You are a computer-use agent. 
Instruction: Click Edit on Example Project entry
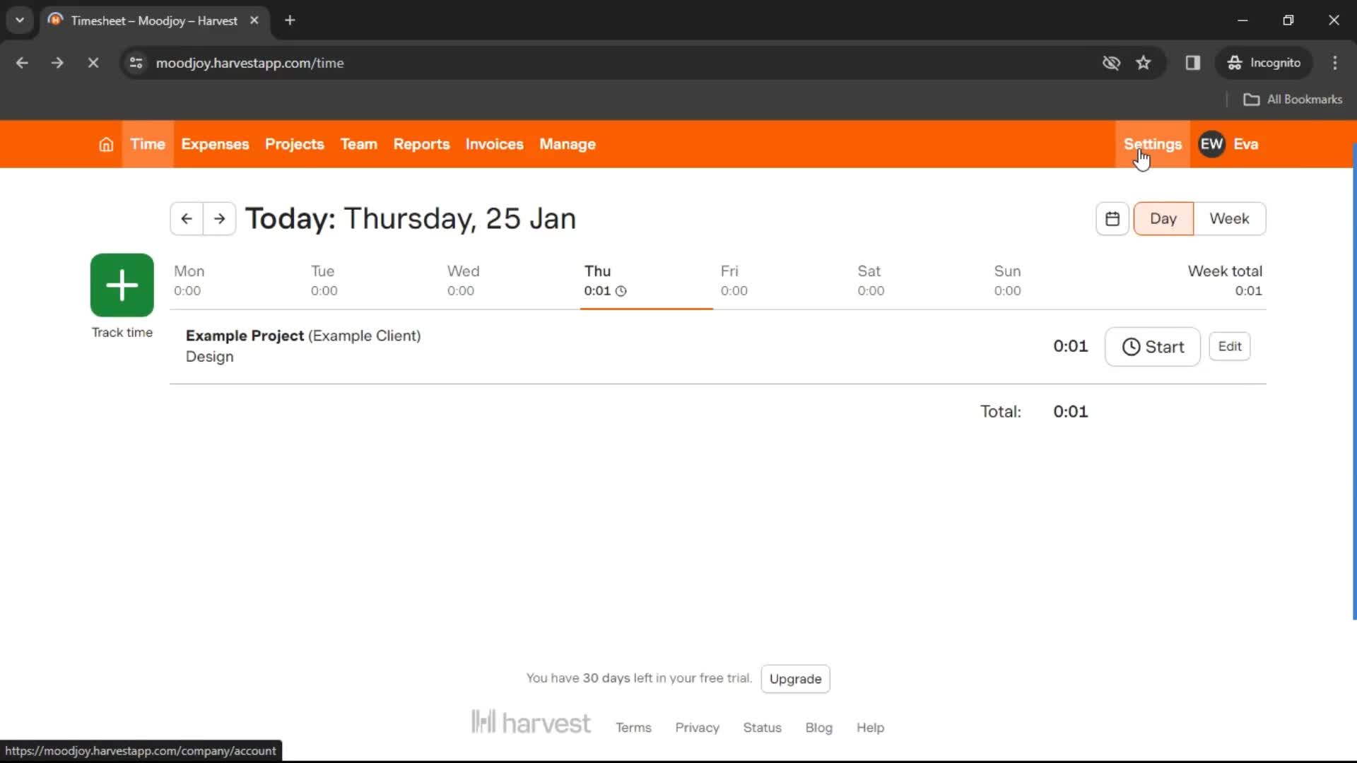click(1230, 345)
